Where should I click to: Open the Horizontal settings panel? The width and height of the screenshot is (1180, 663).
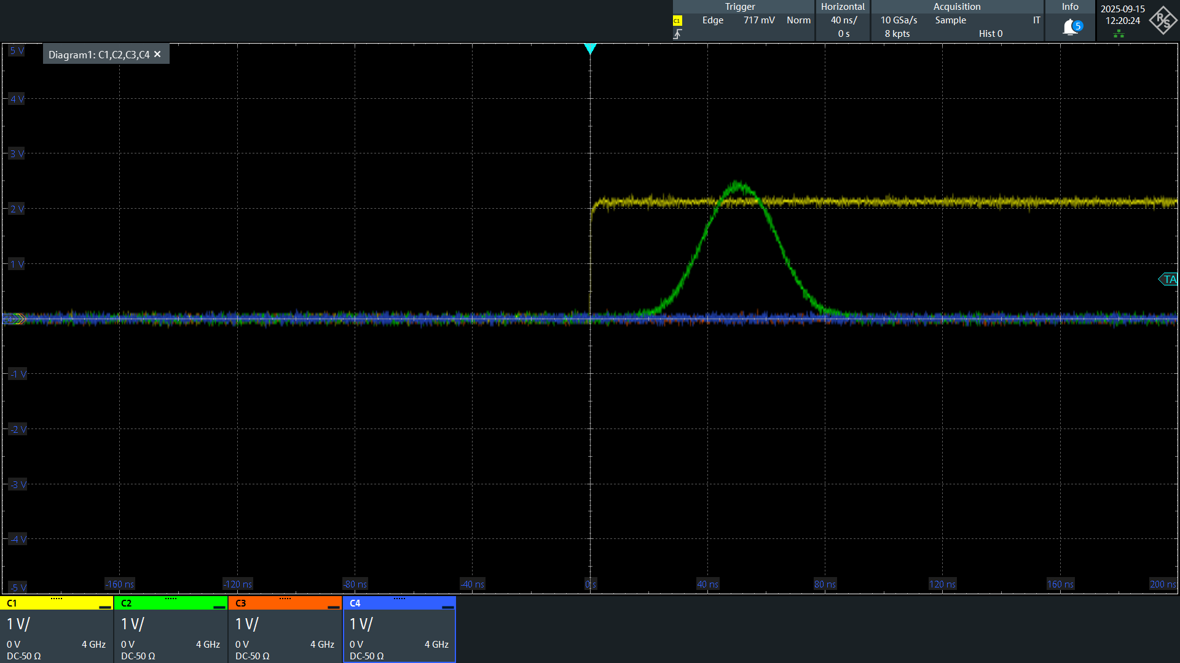point(843,7)
